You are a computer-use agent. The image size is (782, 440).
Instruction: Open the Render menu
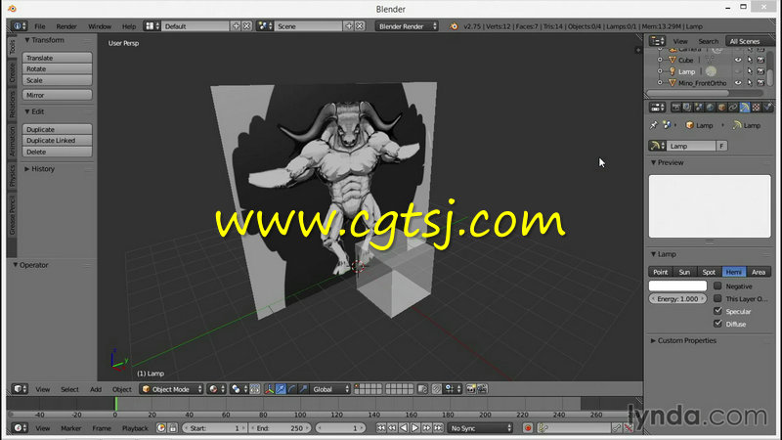click(x=66, y=26)
